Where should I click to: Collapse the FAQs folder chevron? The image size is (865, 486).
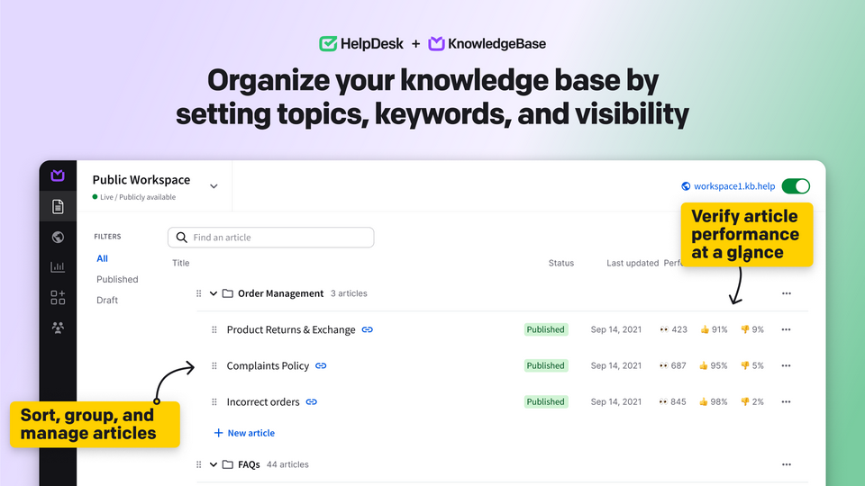(214, 465)
